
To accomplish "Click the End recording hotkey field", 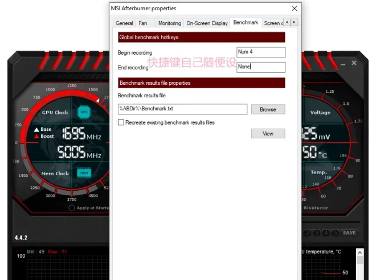I will [261, 67].
